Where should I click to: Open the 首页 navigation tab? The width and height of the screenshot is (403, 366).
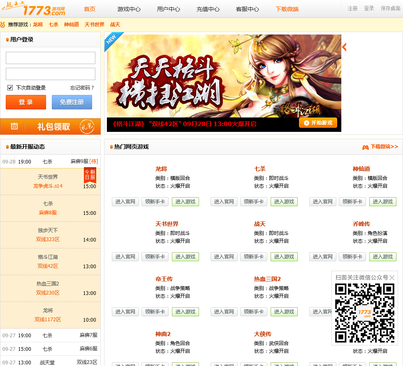90,9
